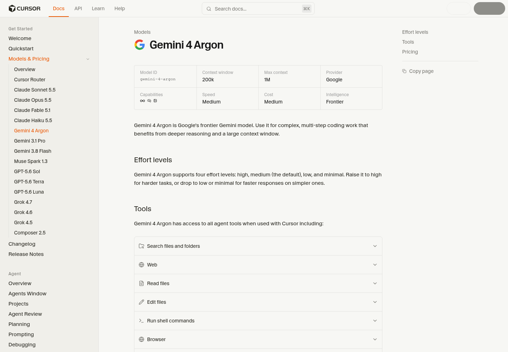
Task: Click the terminal prompt icon beside Run shell commands
Action: (141, 321)
